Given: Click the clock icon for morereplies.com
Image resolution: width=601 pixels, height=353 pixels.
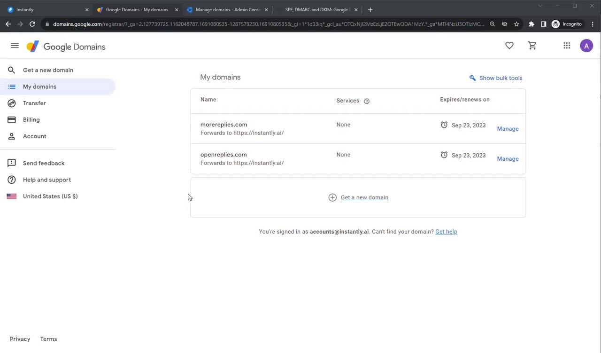Looking at the screenshot, I should pos(444,125).
